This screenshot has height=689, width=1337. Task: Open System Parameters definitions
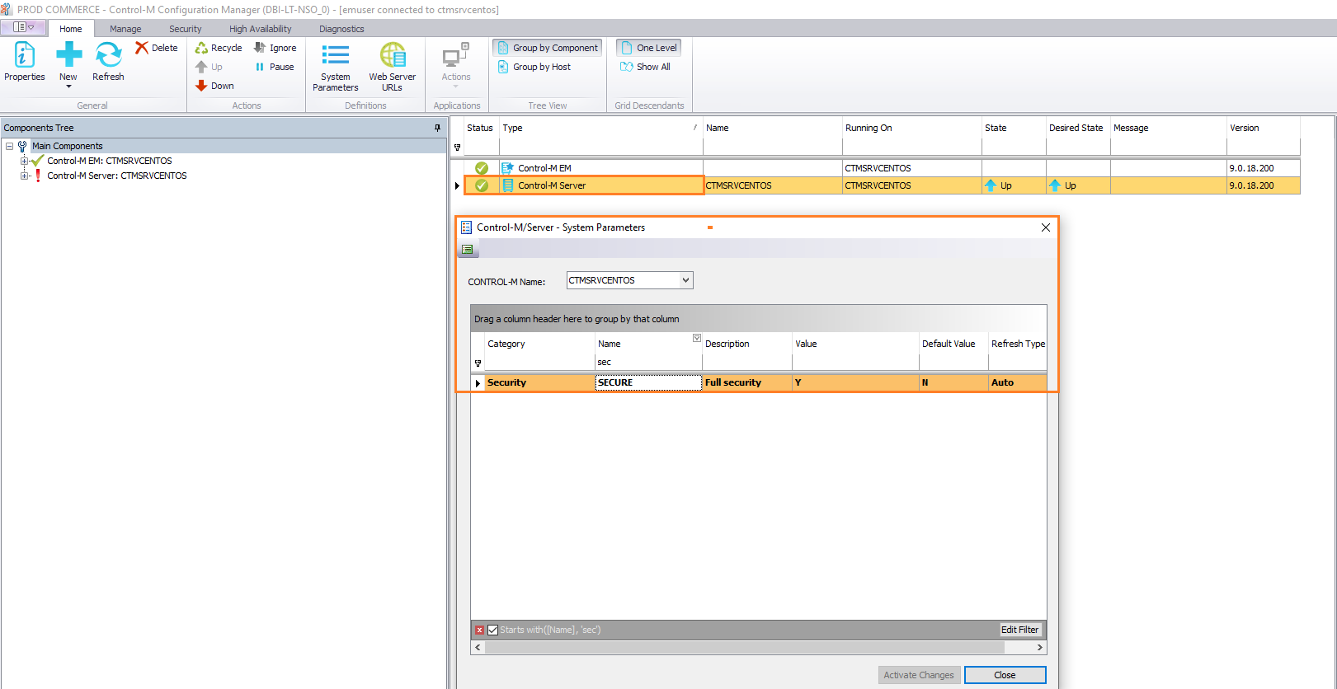(x=335, y=68)
